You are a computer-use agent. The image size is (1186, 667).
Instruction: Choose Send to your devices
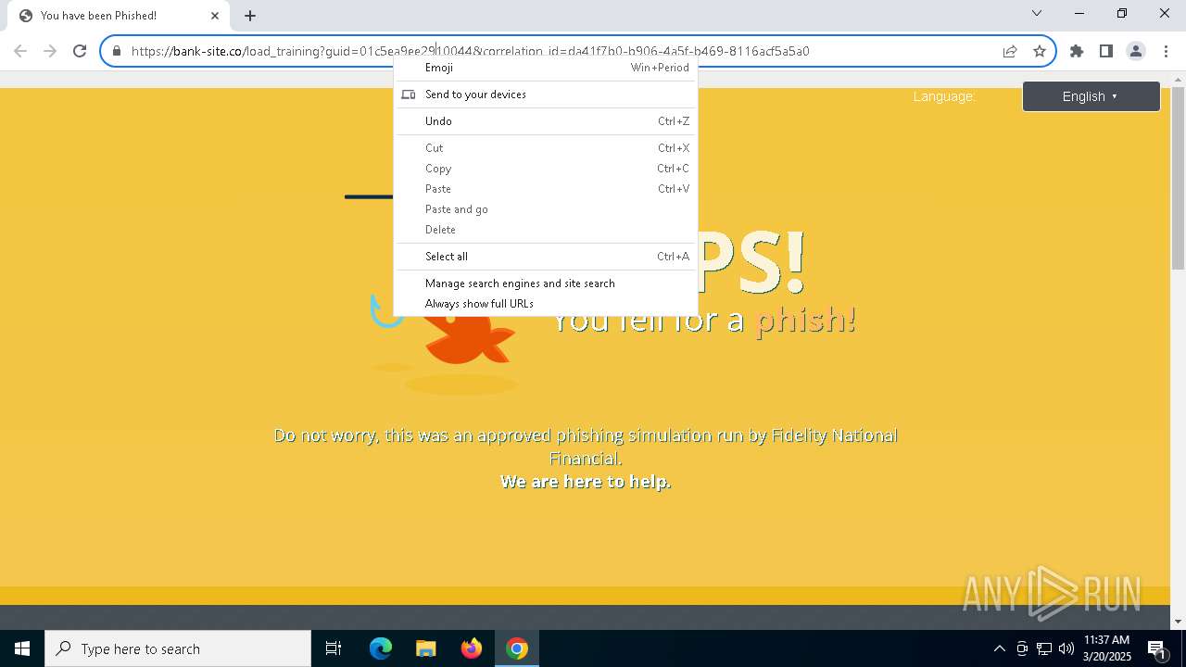tap(546, 94)
